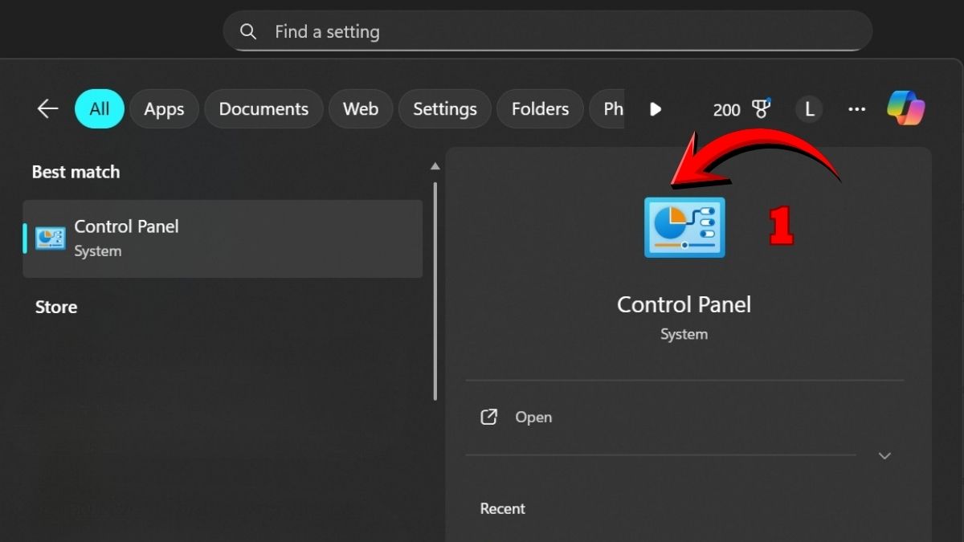This screenshot has height=542, width=964.
Task: Click the Control Panel title in preview pane
Action: tap(684, 304)
